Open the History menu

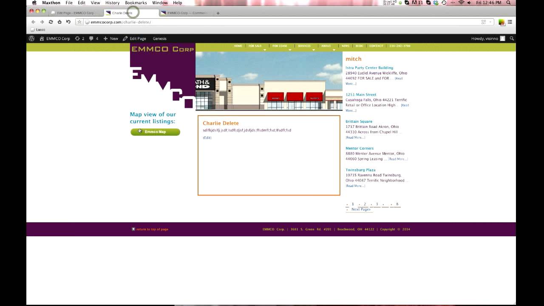[112, 3]
